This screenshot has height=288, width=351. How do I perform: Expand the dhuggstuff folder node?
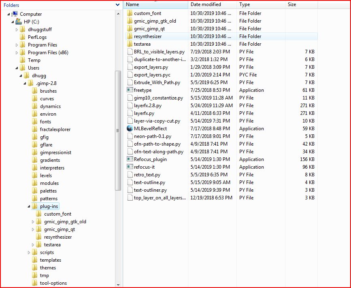click(x=17, y=30)
